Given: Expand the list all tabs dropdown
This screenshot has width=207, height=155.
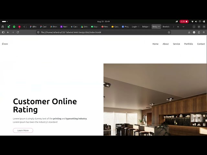Looking at the screenshot, I should 183,27.
